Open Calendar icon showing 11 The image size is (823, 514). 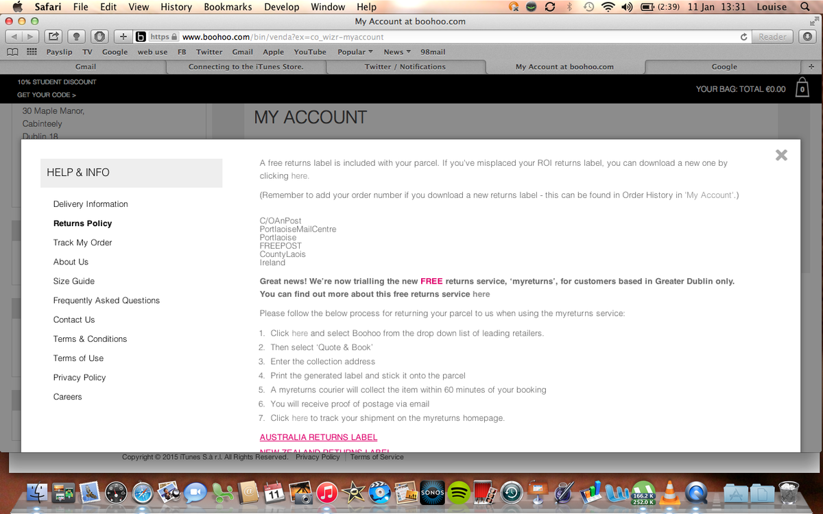coord(274,491)
